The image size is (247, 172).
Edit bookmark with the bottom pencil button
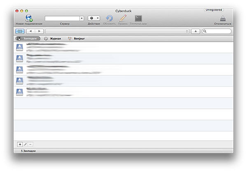tap(25, 144)
